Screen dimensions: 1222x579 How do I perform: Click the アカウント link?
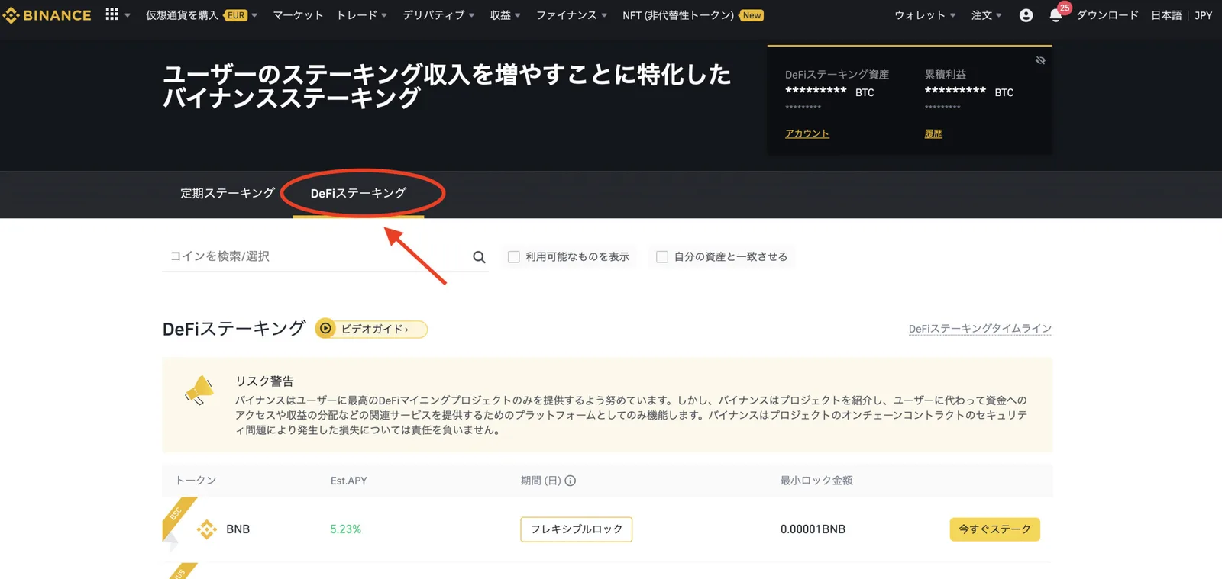(x=807, y=133)
